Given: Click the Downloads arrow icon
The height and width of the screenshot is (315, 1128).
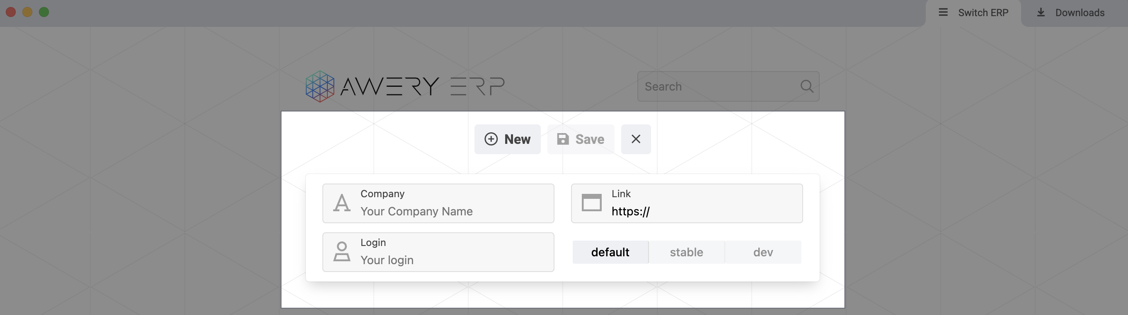Looking at the screenshot, I should (x=1041, y=12).
